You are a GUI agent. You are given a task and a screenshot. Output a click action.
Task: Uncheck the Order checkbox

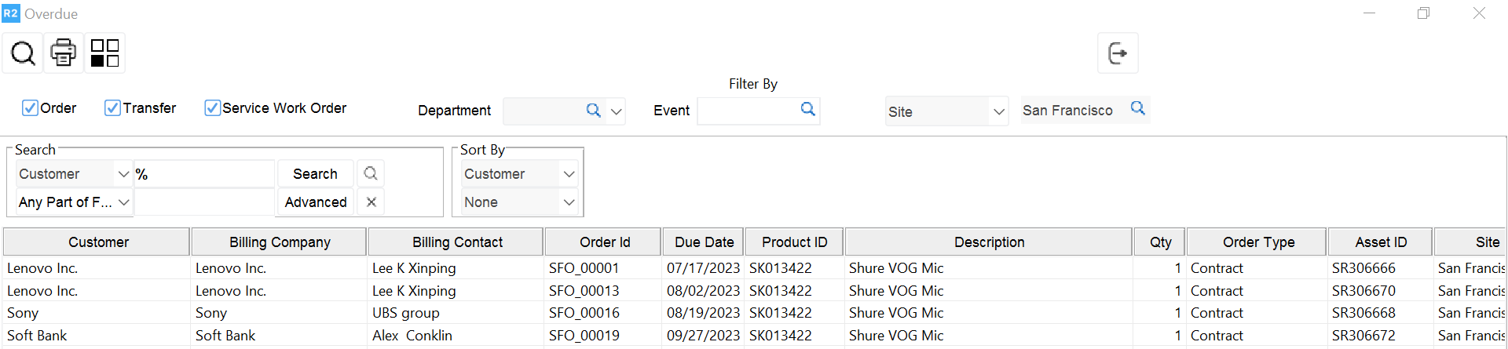tap(30, 108)
